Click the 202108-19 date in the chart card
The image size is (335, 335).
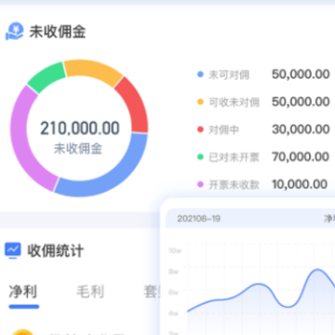click(199, 219)
